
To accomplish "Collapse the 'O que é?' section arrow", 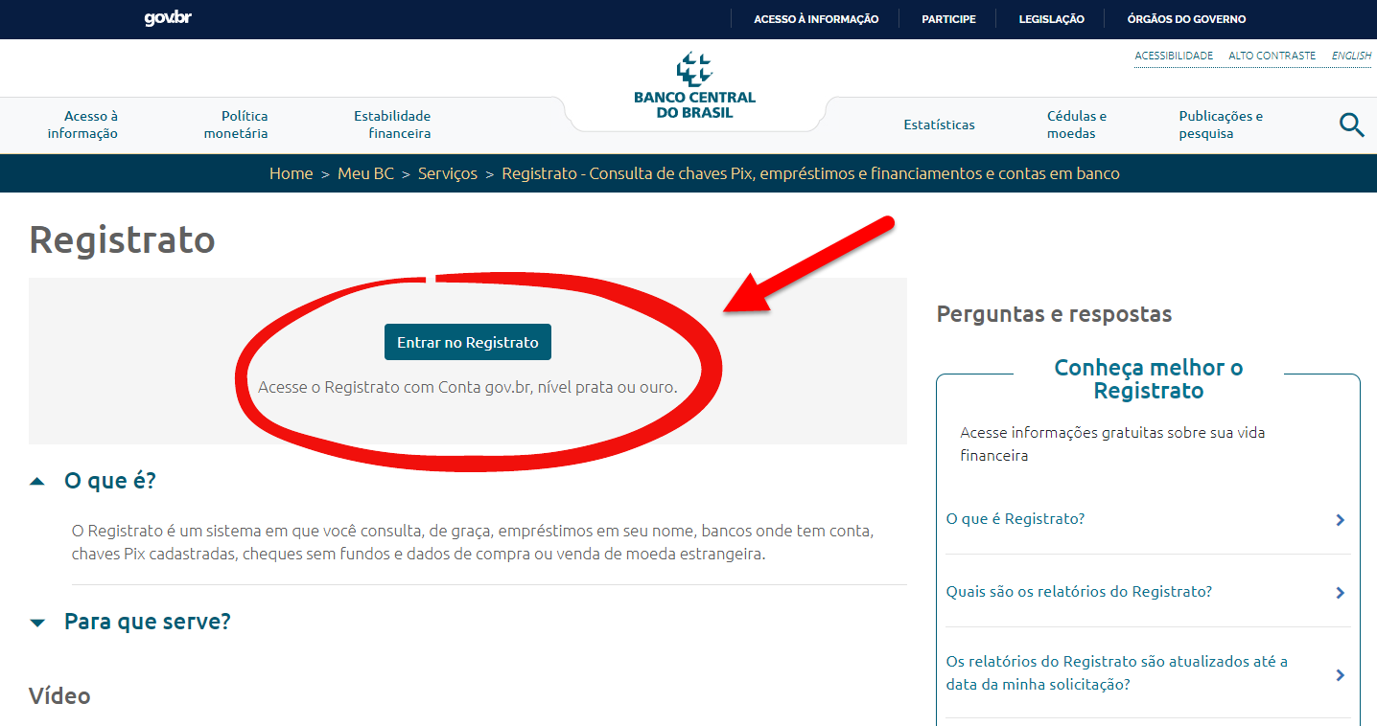I will point(37,481).
